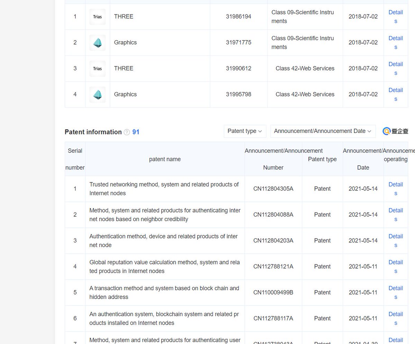Click Patent type cell for CN112804203A
Image resolution: width=415 pixels, height=344 pixels.
pyautogui.click(x=322, y=241)
